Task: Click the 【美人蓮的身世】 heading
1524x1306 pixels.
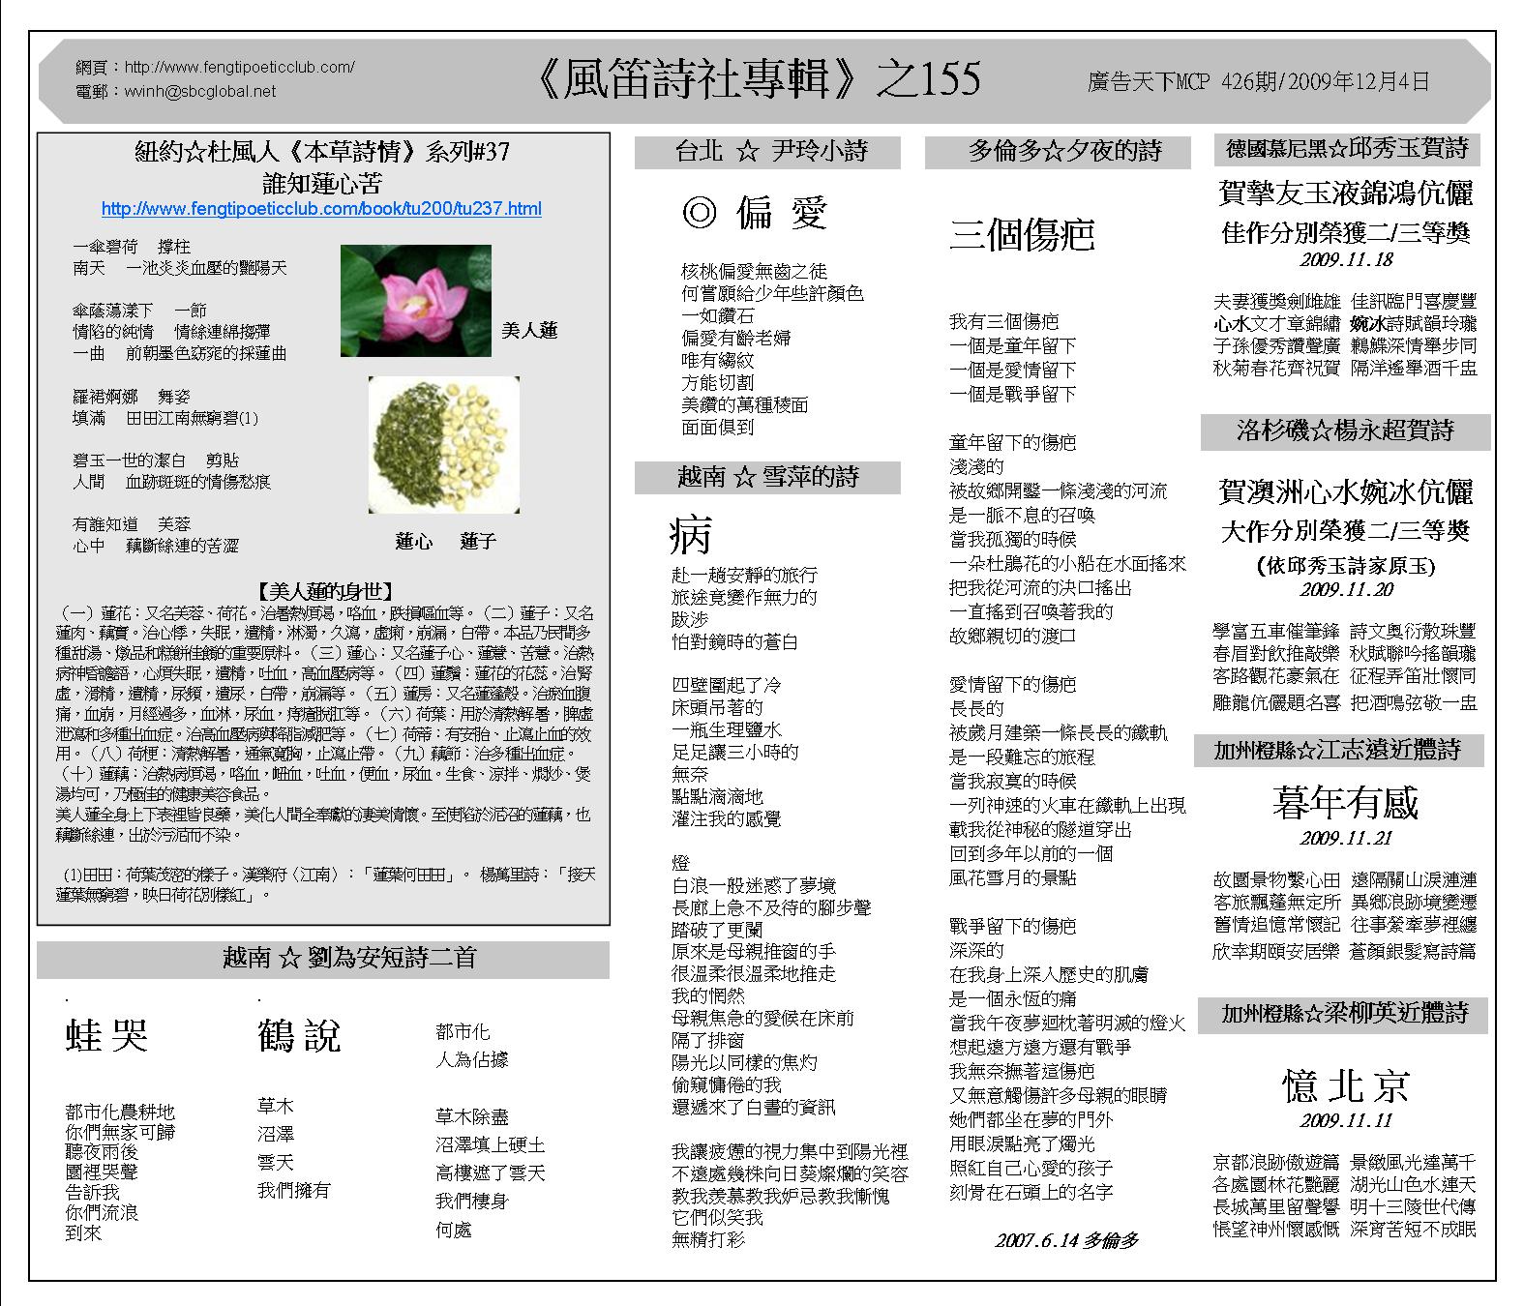Action: pyautogui.click(x=325, y=591)
